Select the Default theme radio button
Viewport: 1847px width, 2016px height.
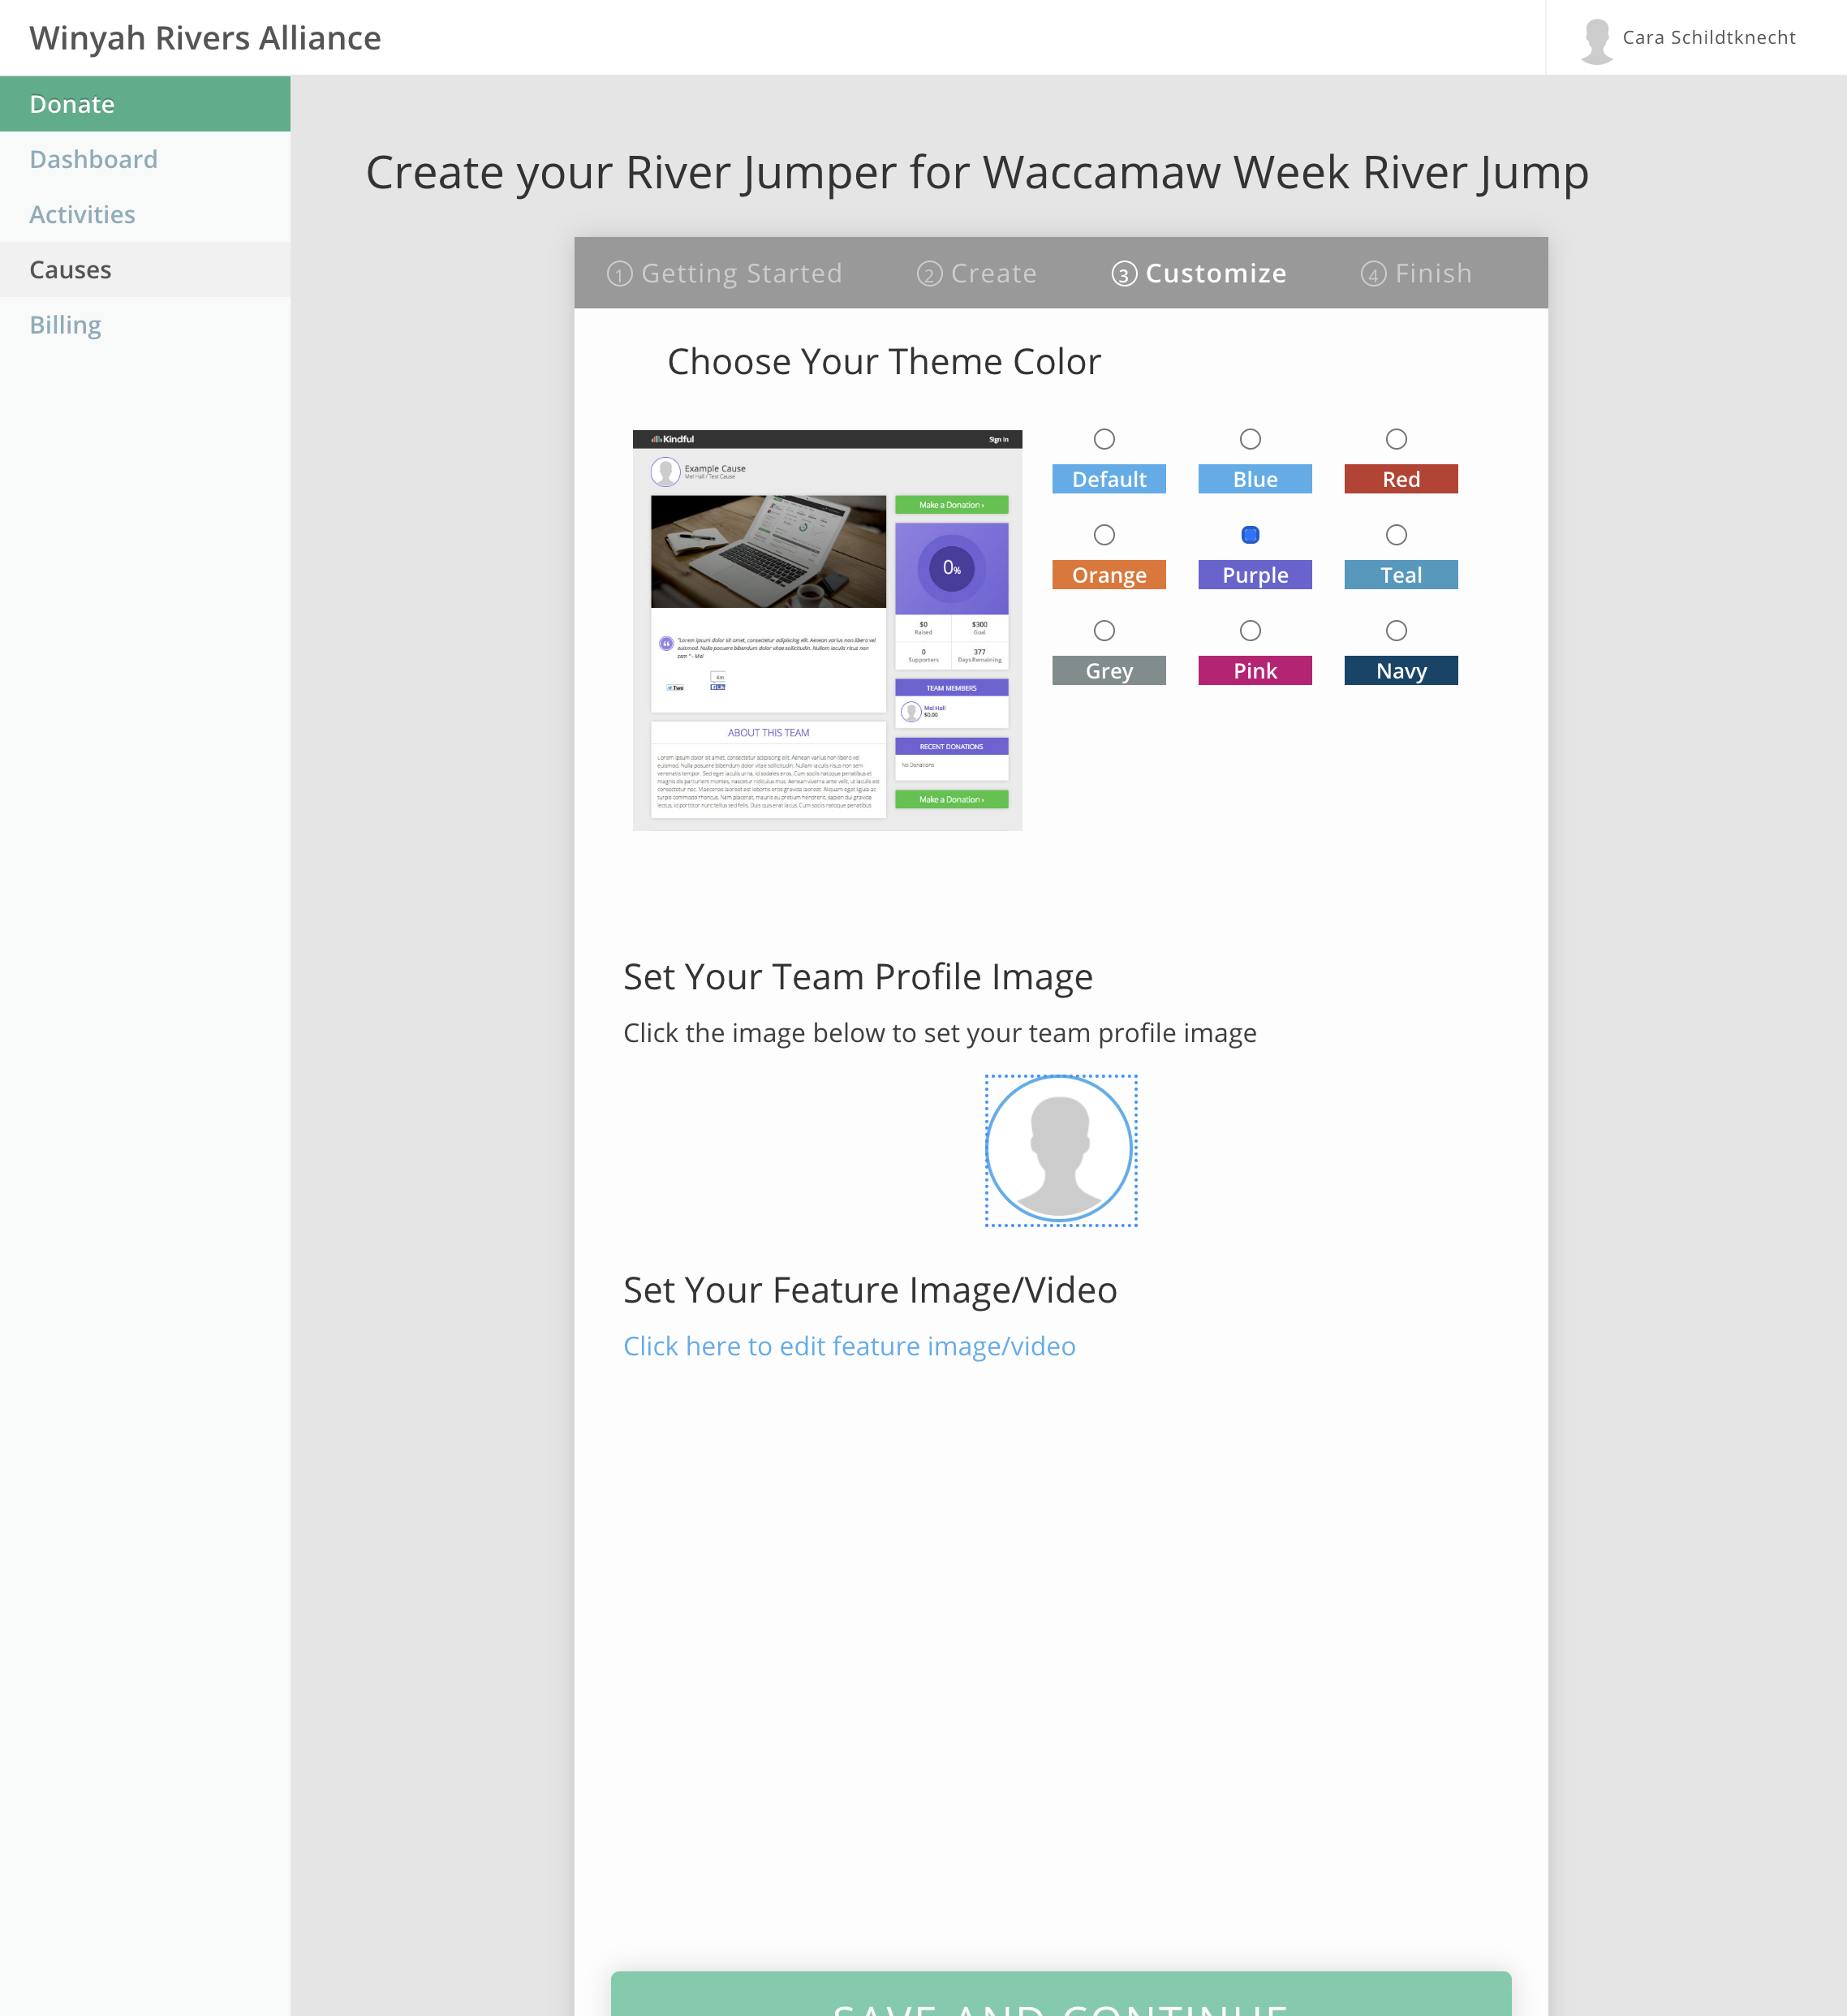coord(1104,439)
